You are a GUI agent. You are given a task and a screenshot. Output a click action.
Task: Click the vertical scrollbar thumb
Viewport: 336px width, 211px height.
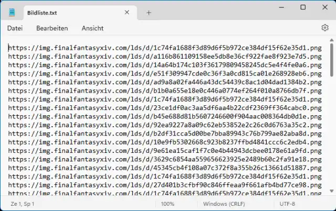click(x=331, y=60)
